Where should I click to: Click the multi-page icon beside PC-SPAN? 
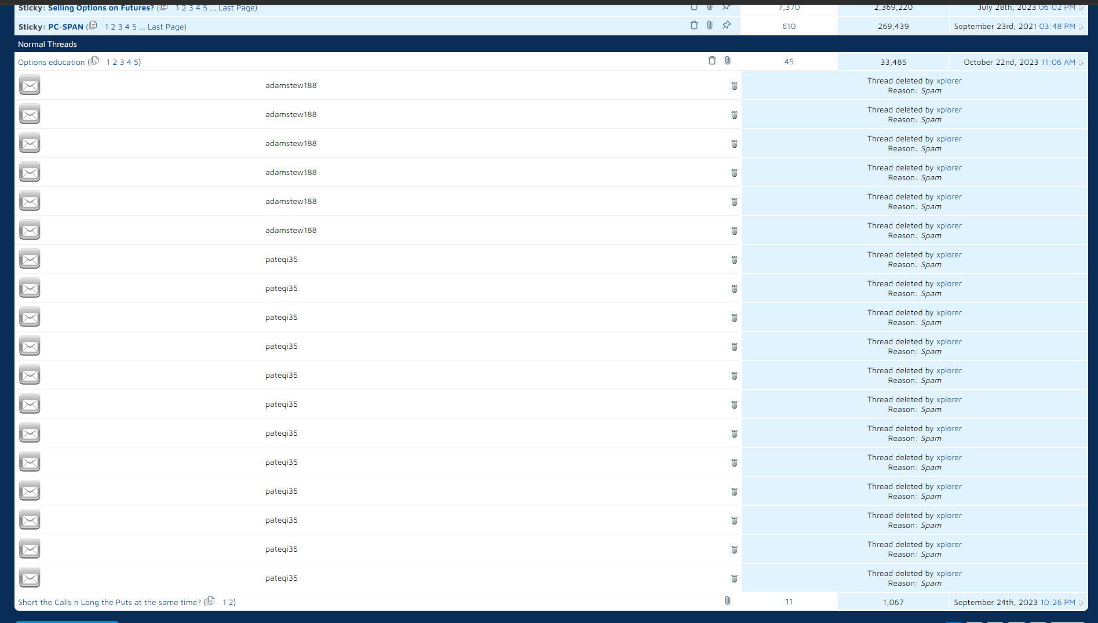(x=93, y=25)
